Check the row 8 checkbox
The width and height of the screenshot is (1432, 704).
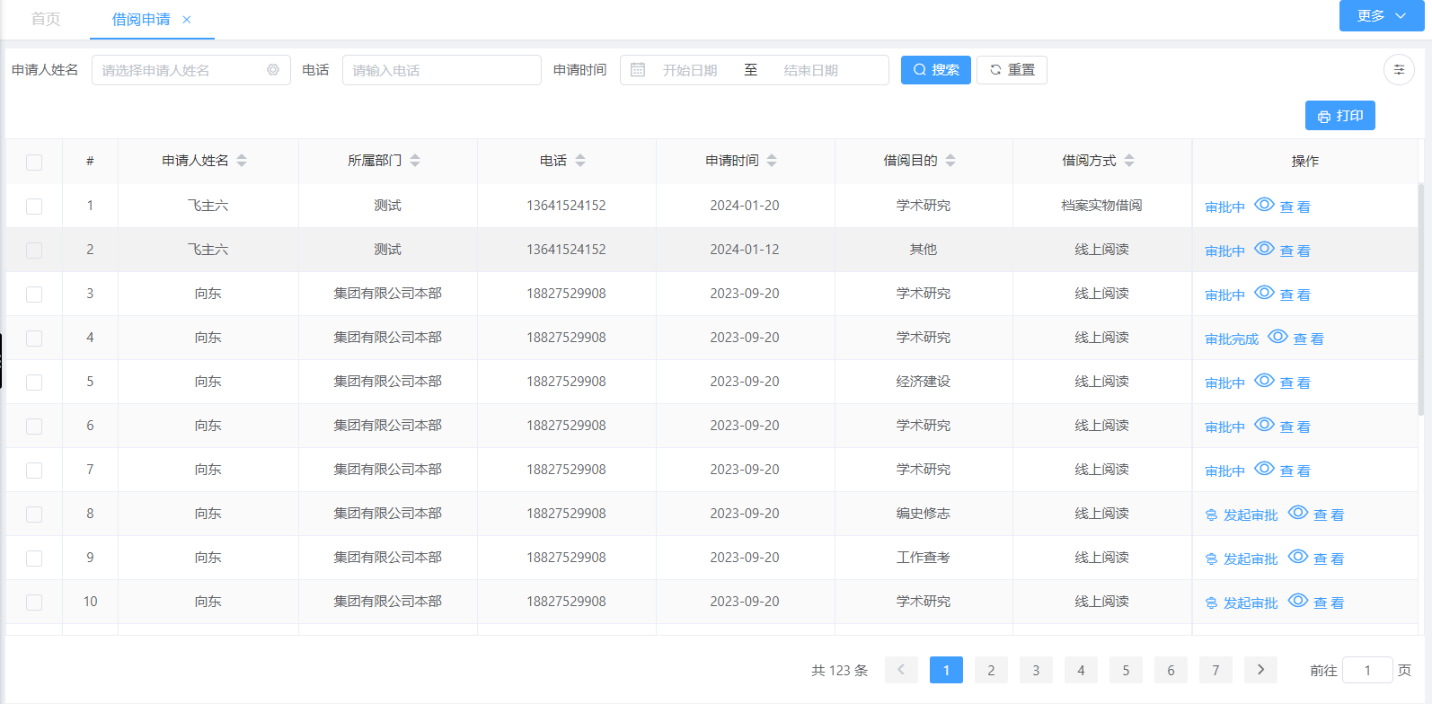[x=34, y=515]
